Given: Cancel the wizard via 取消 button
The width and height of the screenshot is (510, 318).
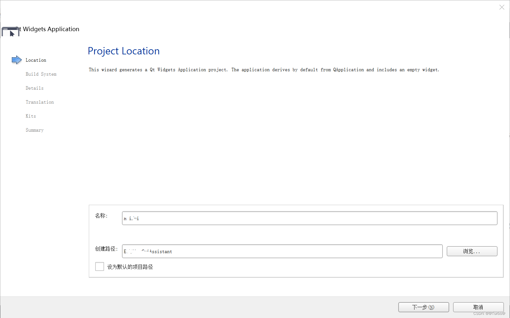Looking at the screenshot, I should 478,307.
